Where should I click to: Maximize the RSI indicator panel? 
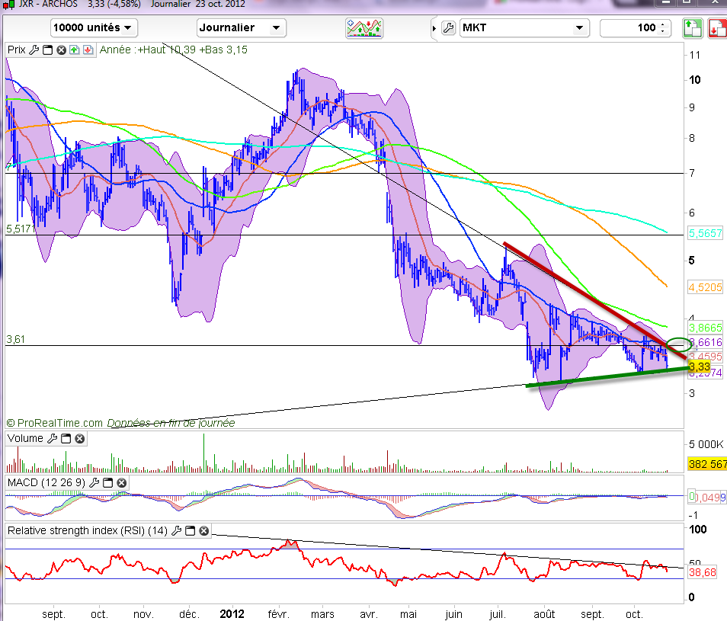[x=191, y=530]
